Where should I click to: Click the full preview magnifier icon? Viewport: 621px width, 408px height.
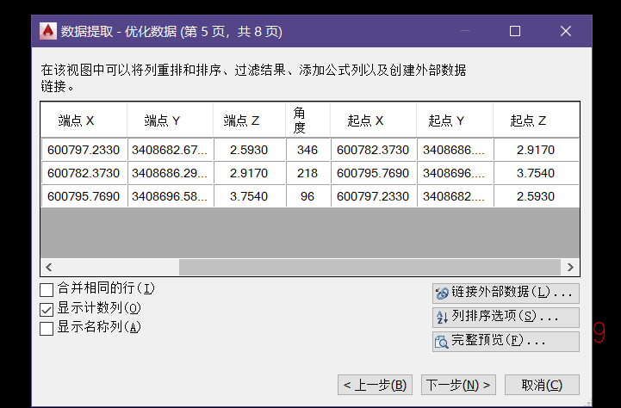442,342
